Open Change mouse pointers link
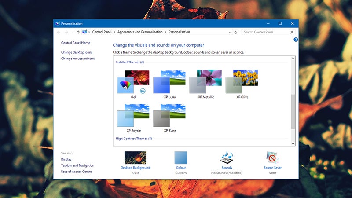Screen dimensions: 352x198 pyautogui.click(x=78, y=59)
